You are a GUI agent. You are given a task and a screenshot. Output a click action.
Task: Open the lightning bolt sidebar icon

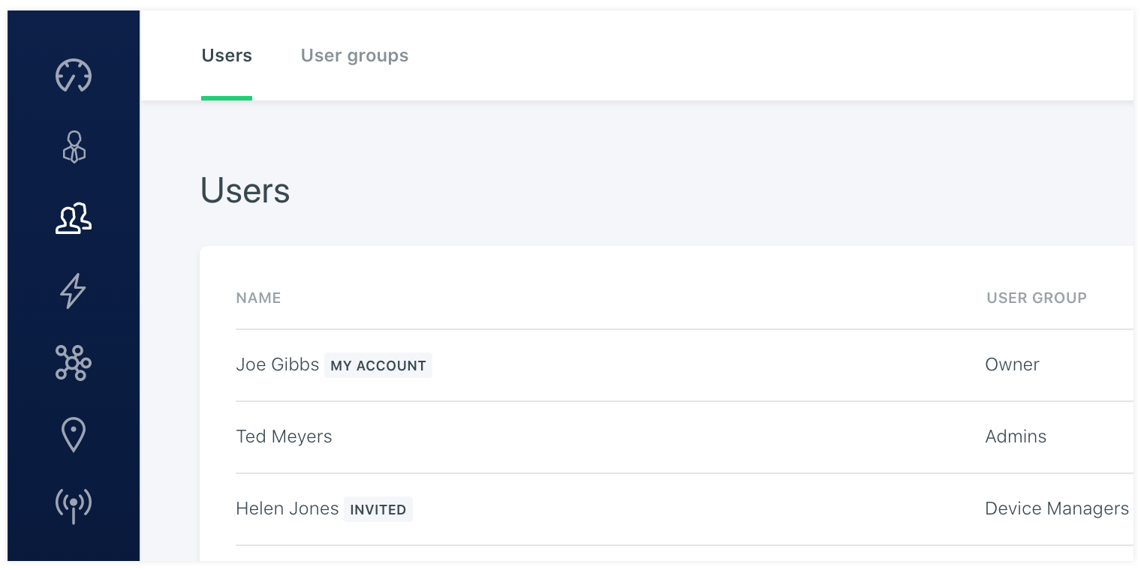tap(74, 291)
